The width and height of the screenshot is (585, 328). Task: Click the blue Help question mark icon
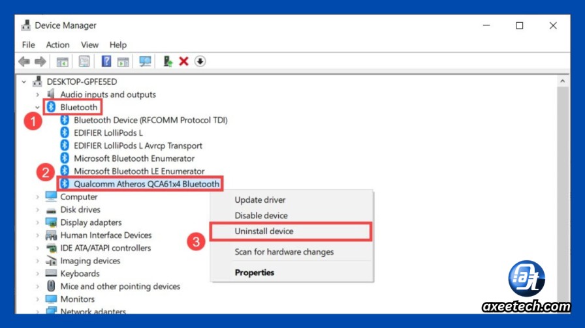click(x=106, y=61)
